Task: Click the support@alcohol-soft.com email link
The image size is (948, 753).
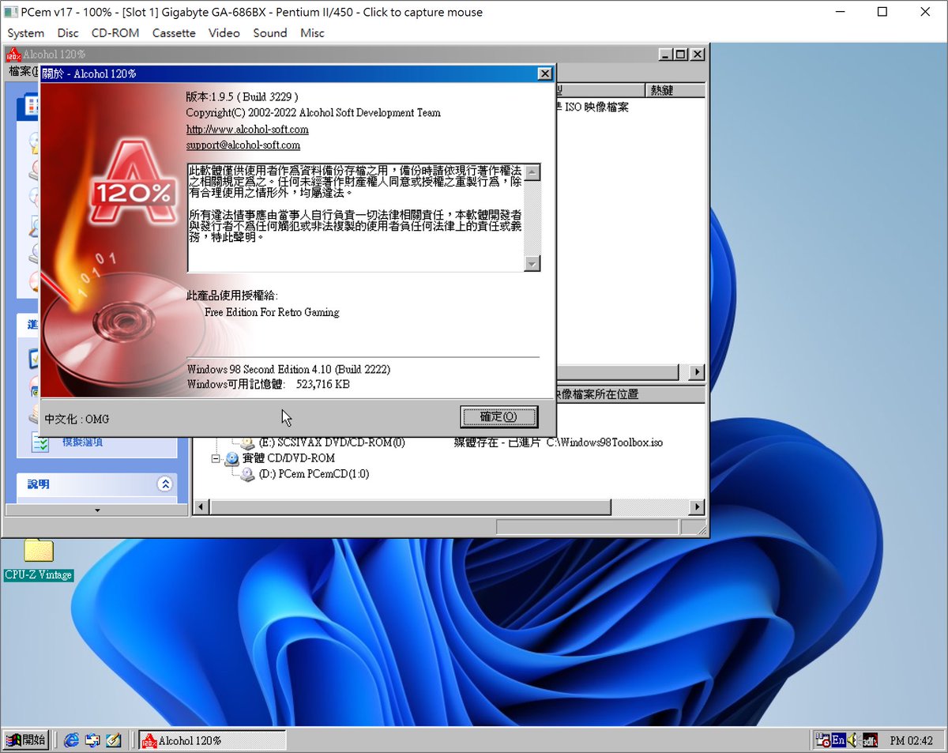Action: point(243,145)
